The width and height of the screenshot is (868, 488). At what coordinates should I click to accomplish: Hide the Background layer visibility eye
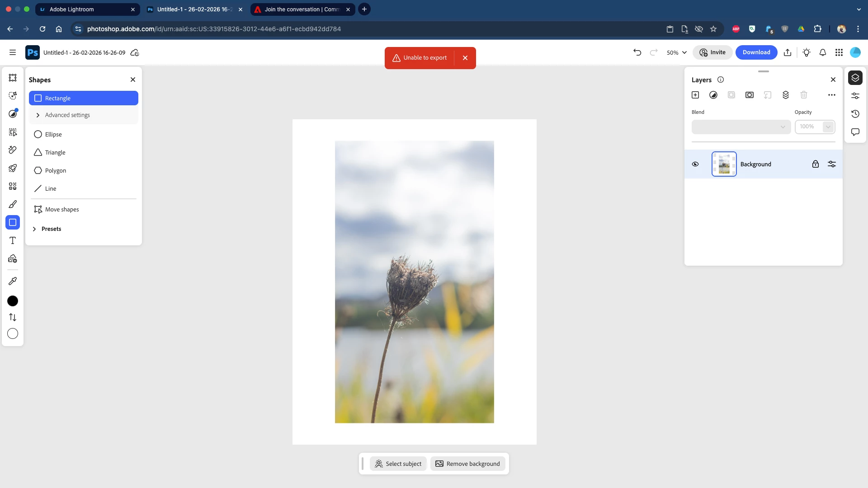coord(695,164)
